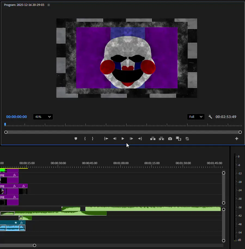Viewport: 245px width, 249px height.
Task: Click the timeline ruler at 00:00:45:00
Action: coord(90,163)
